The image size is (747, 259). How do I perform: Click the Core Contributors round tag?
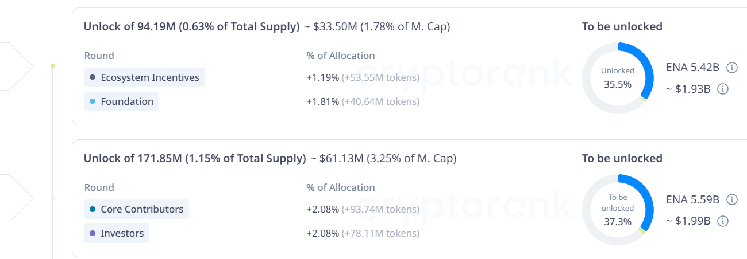[136, 209]
